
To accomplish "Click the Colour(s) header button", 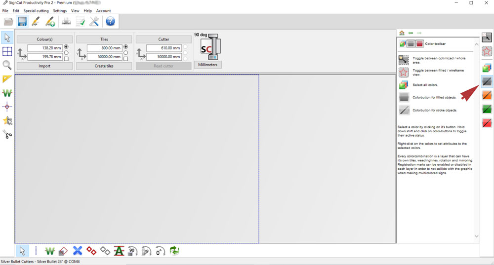I will coord(44,39).
